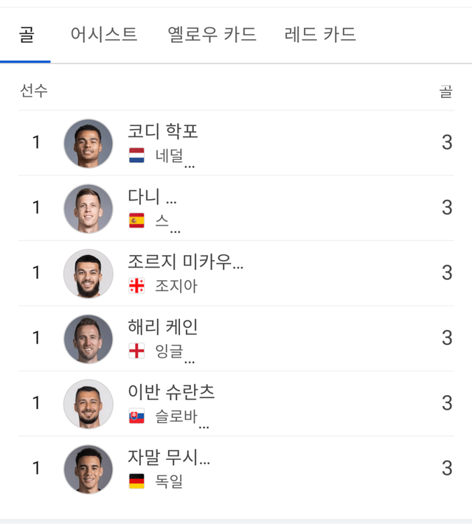Click the Slovakia flag icon

136,416
